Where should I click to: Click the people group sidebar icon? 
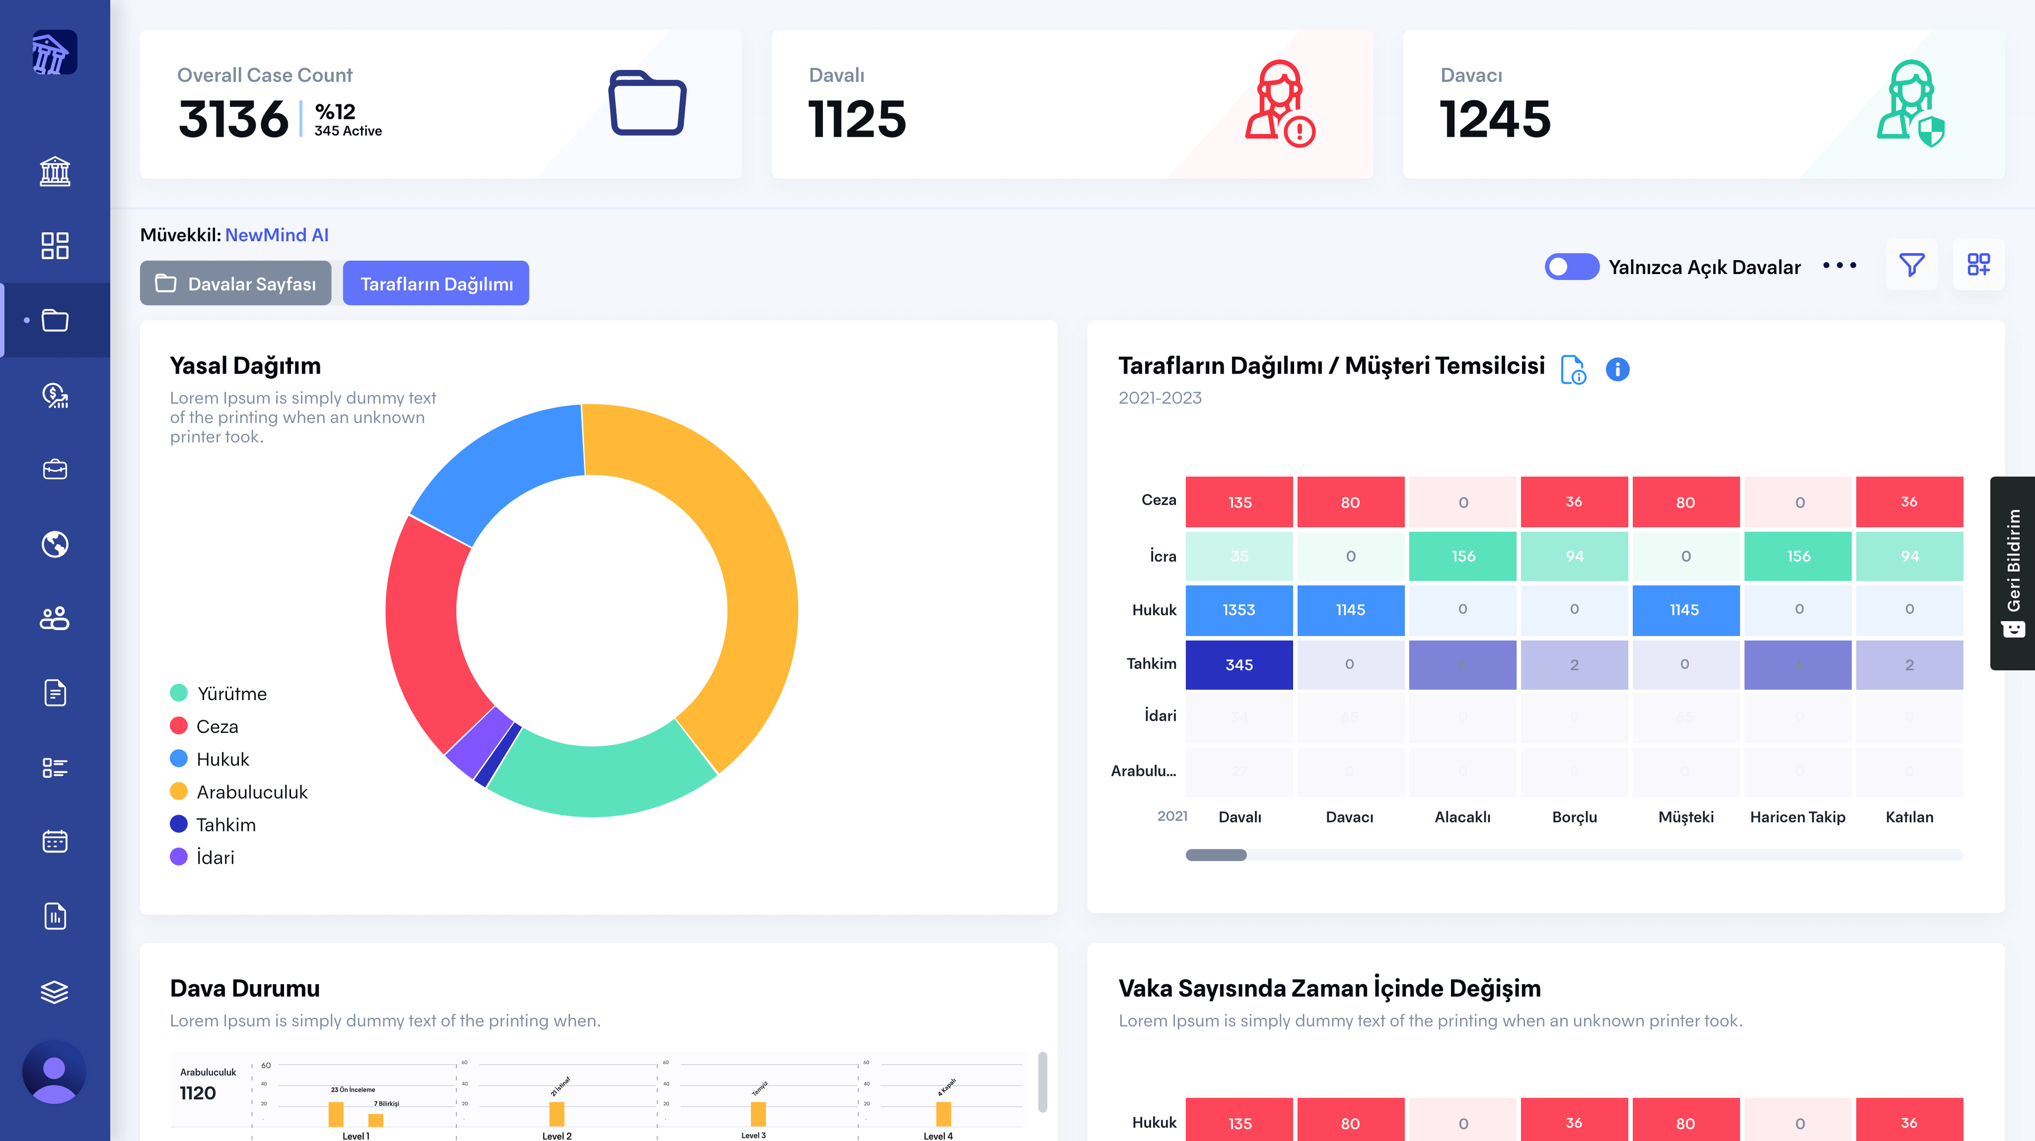(x=55, y=618)
